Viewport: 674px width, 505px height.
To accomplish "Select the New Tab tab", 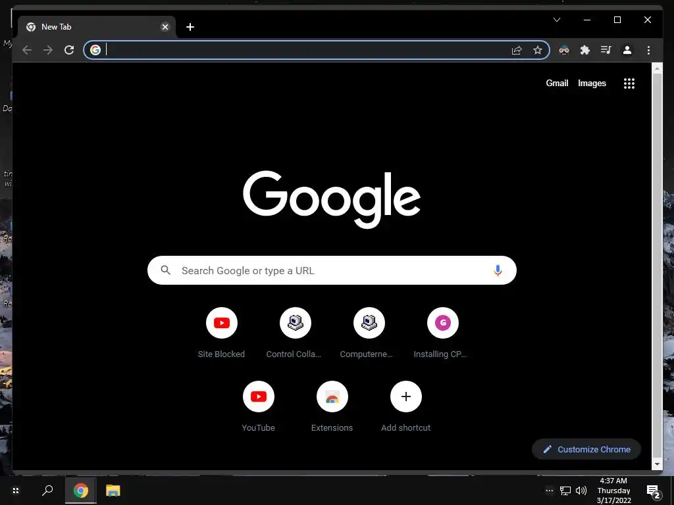I will (96, 27).
